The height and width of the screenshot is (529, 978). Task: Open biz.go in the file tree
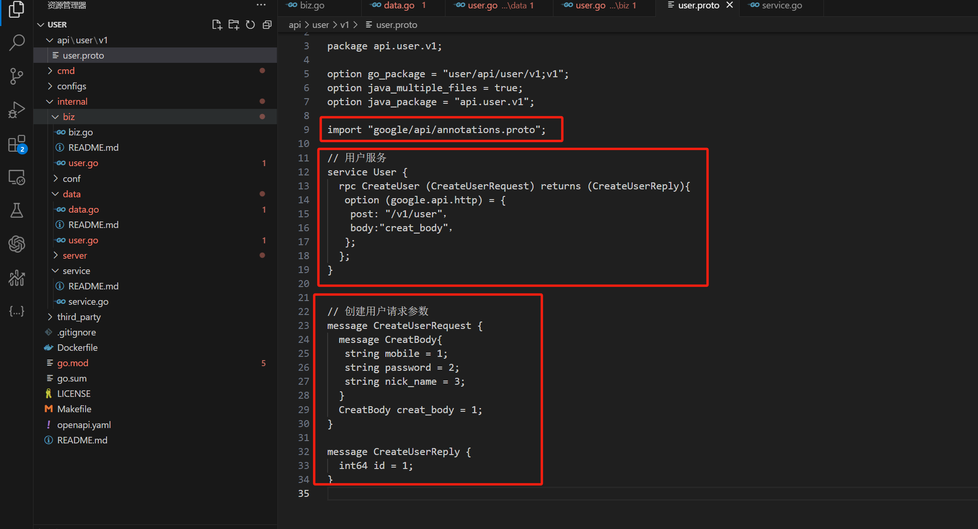coord(155,132)
